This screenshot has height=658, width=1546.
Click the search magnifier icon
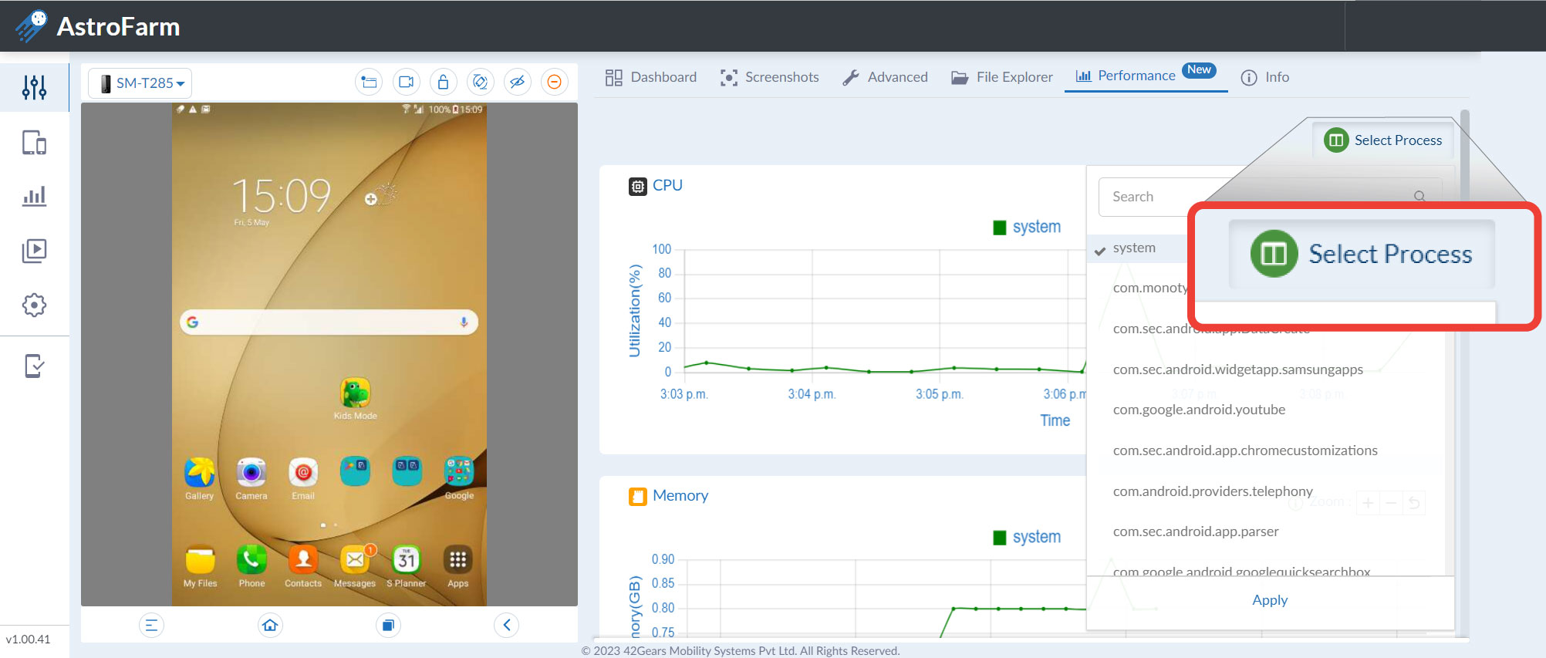click(1419, 197)
